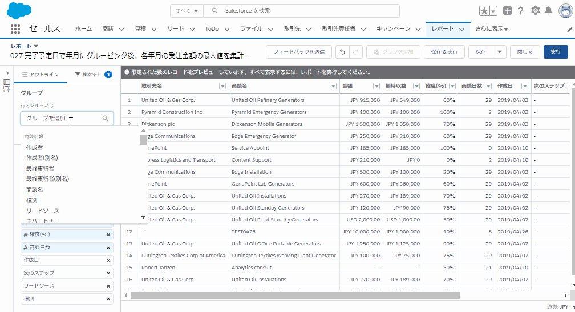Open the すべて search scope dropdown

[x=187, y=11]
